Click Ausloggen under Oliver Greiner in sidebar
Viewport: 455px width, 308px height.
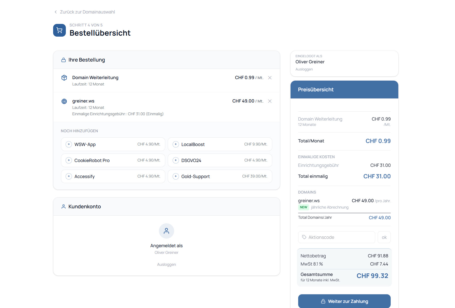[x=304, y=69]
